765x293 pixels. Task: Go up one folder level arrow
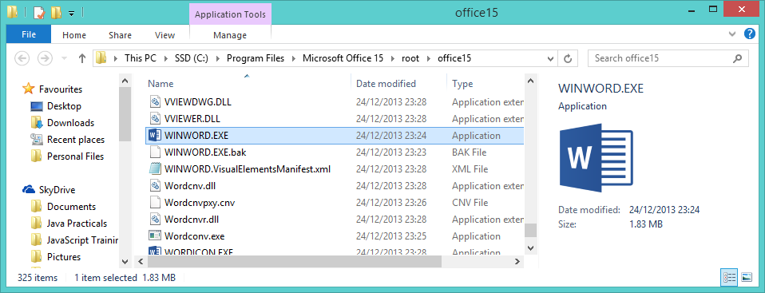tap(82, 58)
